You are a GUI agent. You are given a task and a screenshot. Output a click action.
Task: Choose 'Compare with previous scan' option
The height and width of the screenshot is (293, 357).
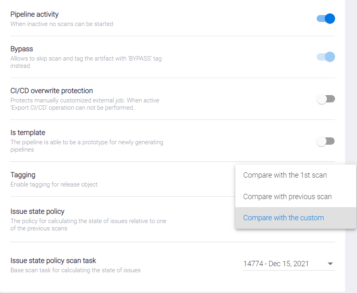click(x=287, y=197)
